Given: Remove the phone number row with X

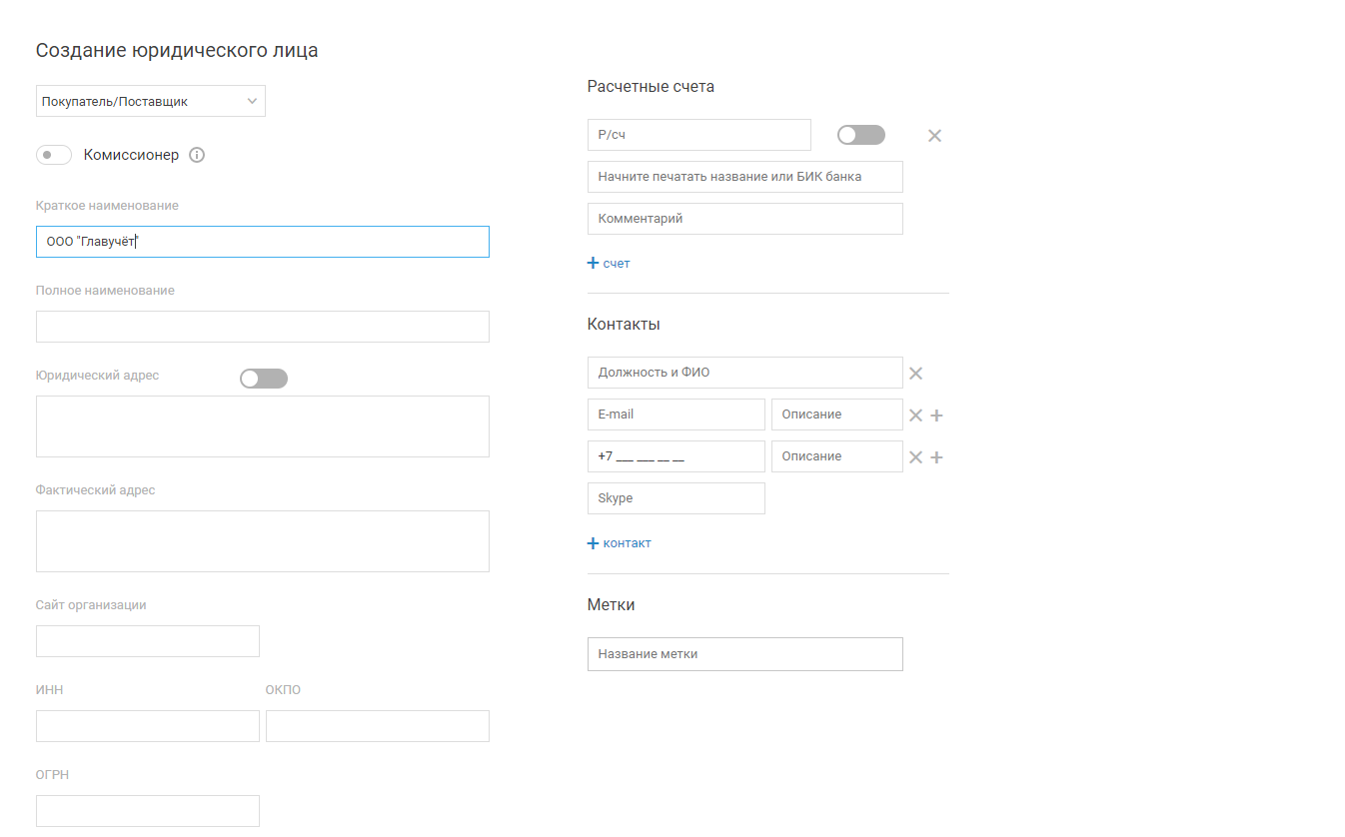Looking at the screenshot, I should coord(915,457).
